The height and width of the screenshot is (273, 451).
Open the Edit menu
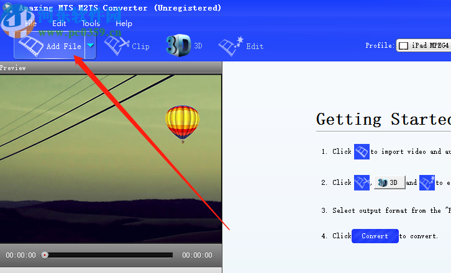[59, 24]
